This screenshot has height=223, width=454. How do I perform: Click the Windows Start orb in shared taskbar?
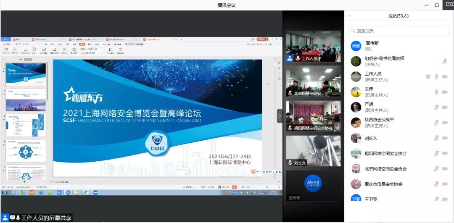coord(5,192)
